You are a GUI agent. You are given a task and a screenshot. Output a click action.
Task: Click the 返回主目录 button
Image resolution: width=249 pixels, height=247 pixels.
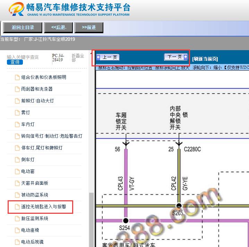coord(23,28)
